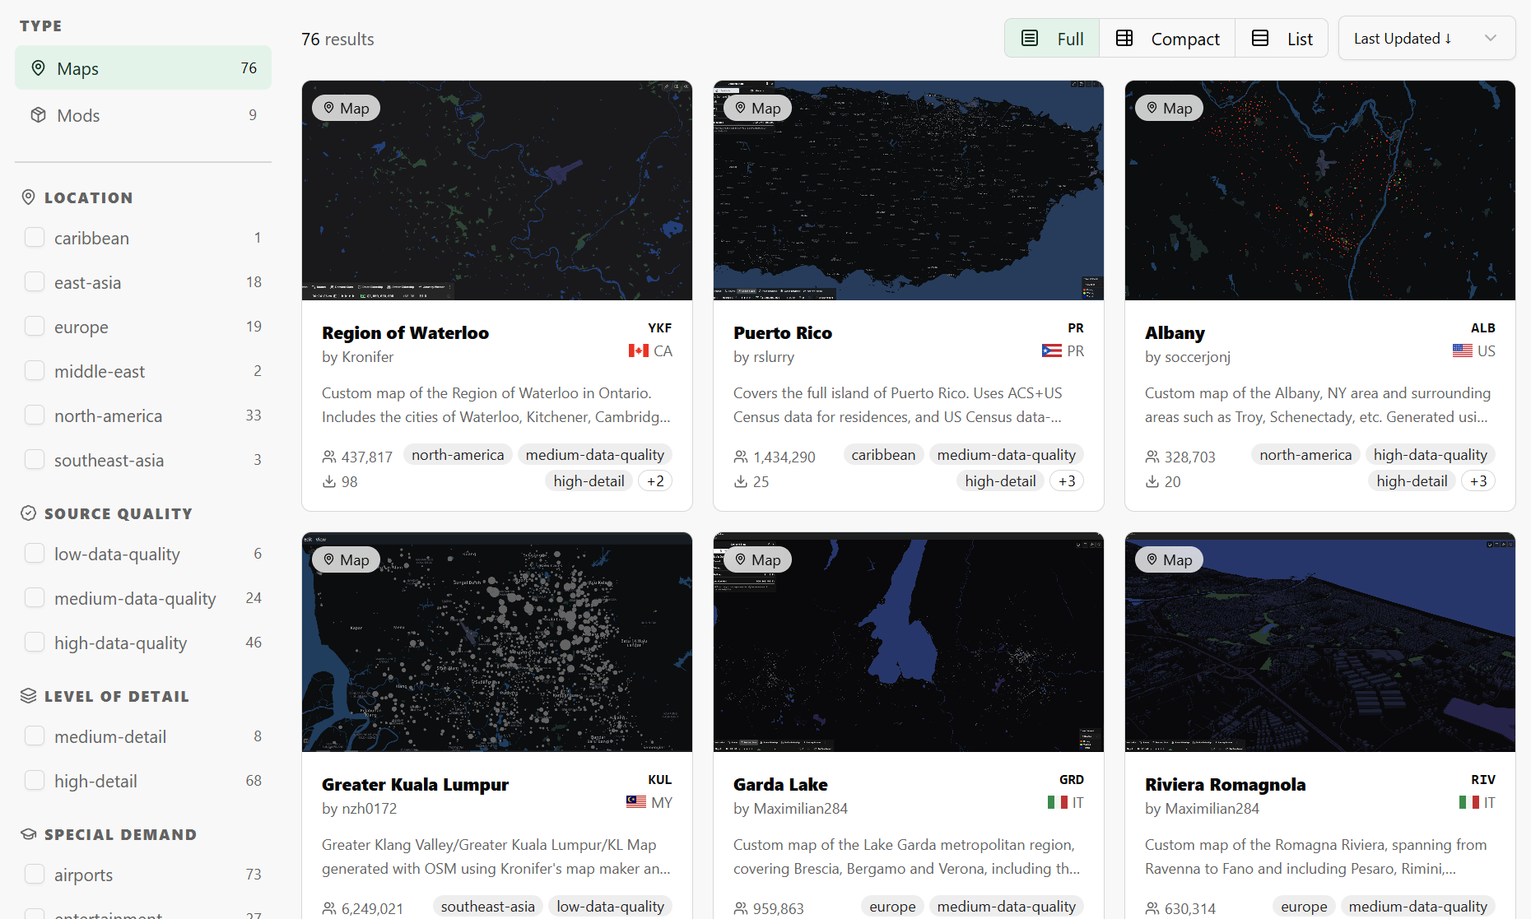Click the Location pin icon in the sidebar
1531x919 pixels.
(x=28, y=197)
